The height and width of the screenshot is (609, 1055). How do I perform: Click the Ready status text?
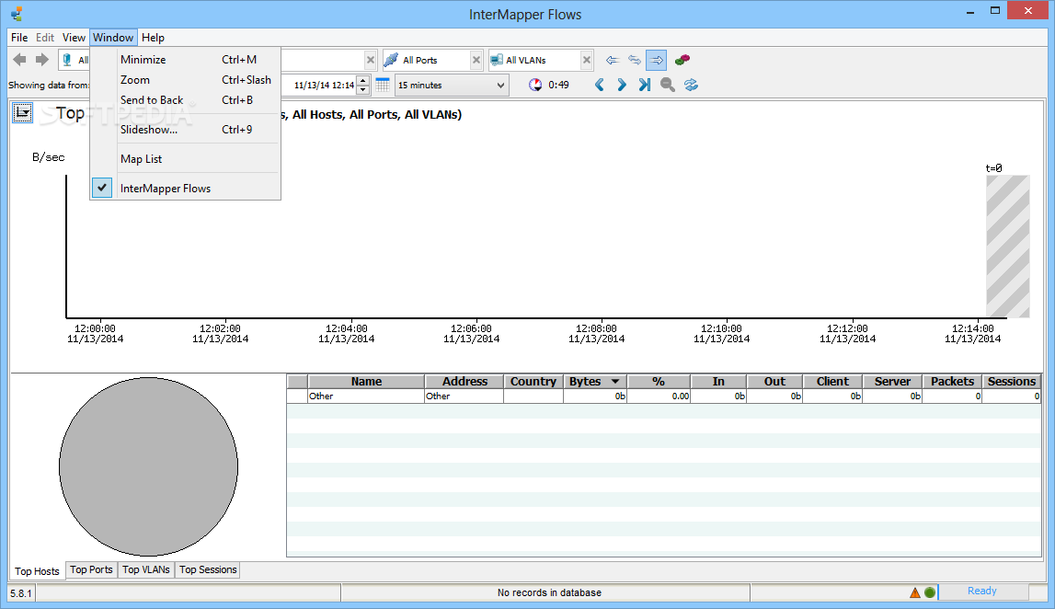(981, 591)
